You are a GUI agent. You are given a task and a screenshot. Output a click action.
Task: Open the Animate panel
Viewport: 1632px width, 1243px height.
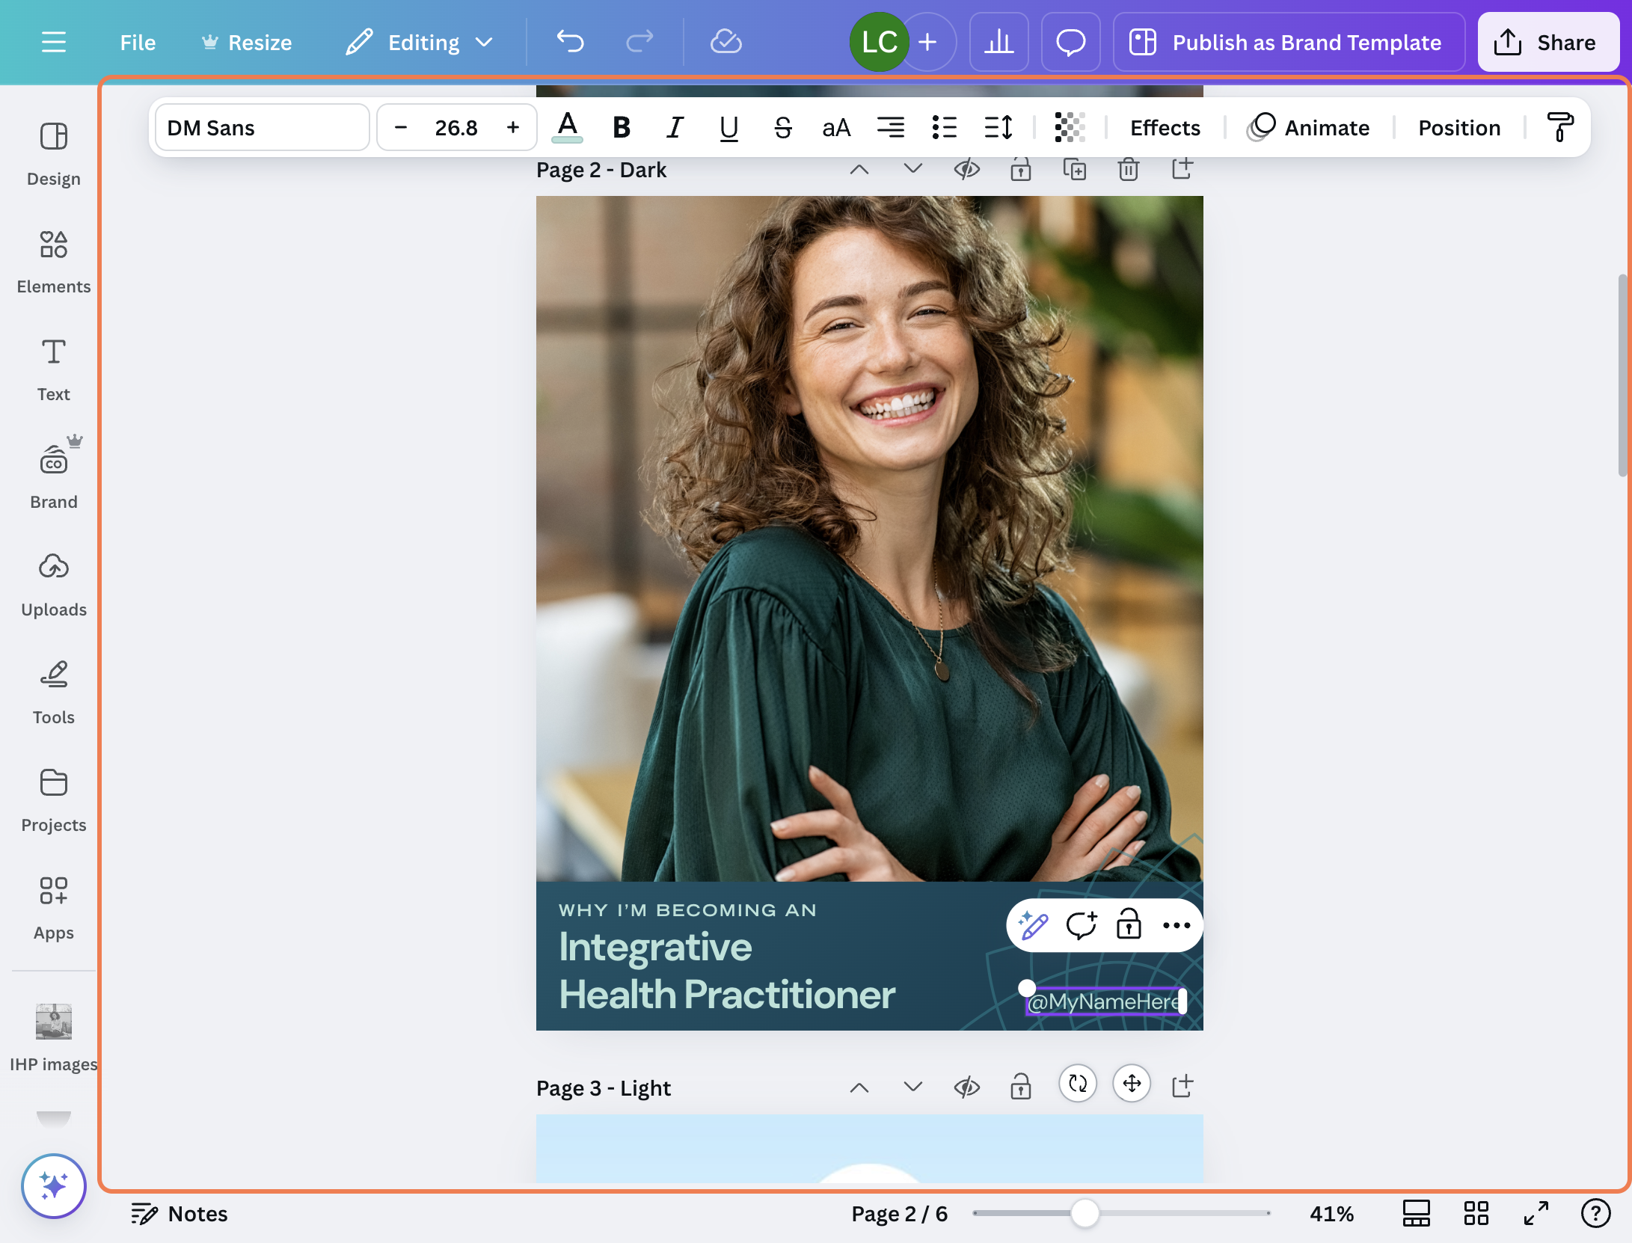coord(1309,128)
